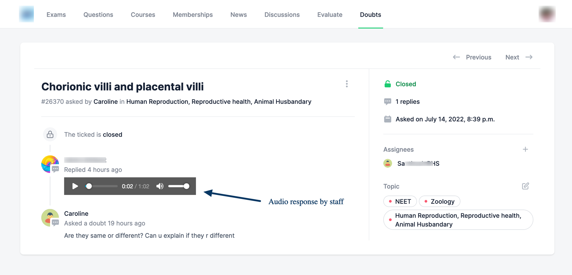The height and width of the screenshot is (275, 572).
Task: Click Caroline's avatar in the thread
Action: pyautogui.click(x=50, y=218)
